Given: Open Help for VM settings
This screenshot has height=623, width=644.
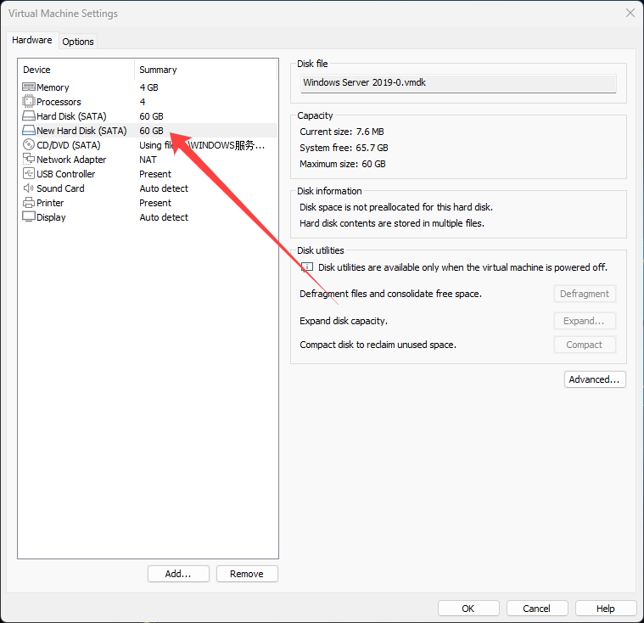Looking at the screenshot, I should (x=606, y=609).
